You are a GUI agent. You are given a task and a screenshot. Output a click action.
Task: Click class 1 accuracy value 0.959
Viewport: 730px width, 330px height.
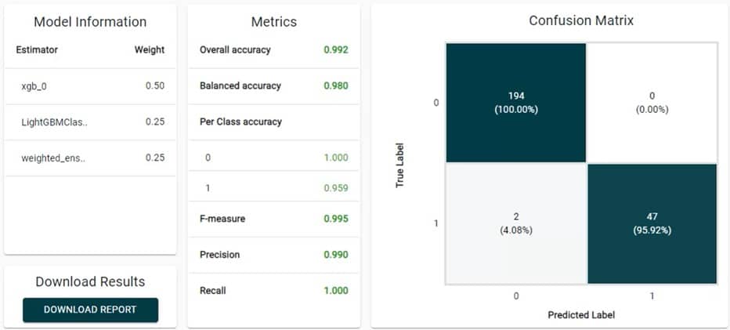tap(336, 188)
